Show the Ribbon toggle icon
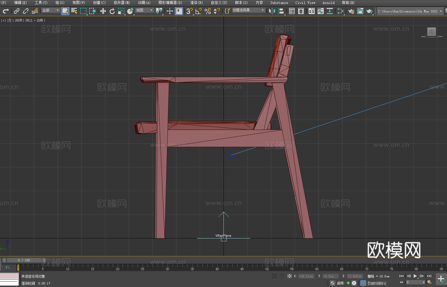This screenshot has height=287, width=447. tap(312, 11)
